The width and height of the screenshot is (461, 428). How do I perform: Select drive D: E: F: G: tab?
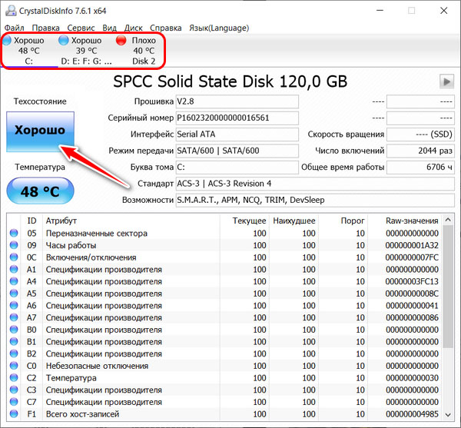click(x=86, y=51)
